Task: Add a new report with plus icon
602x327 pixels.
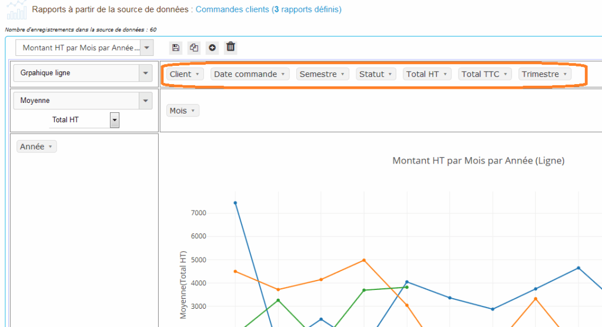Action: pyautogui.click(x=212, y=48)
